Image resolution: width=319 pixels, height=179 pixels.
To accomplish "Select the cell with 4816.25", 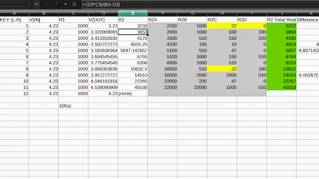I will [133, 44].
